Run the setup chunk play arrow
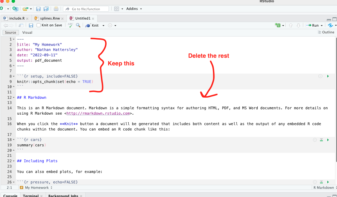Image resolution: width=337 pixels, height=197 pixels. pyautogui.click(x=328, y=76)
